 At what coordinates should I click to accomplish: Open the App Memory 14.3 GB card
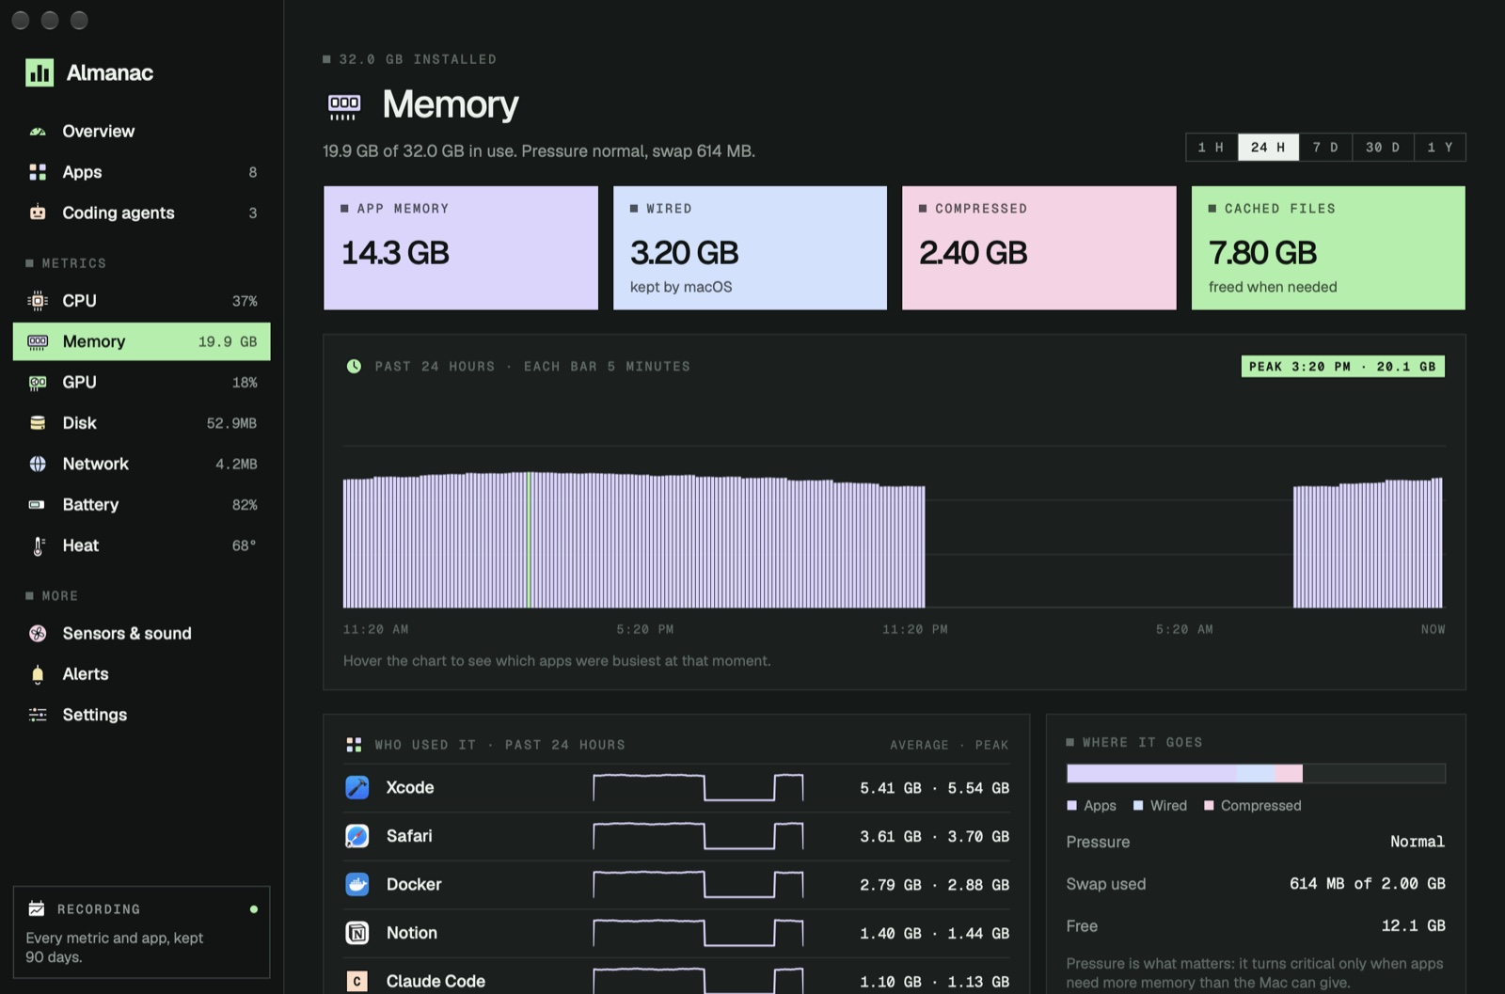click(x=461, y=248)
